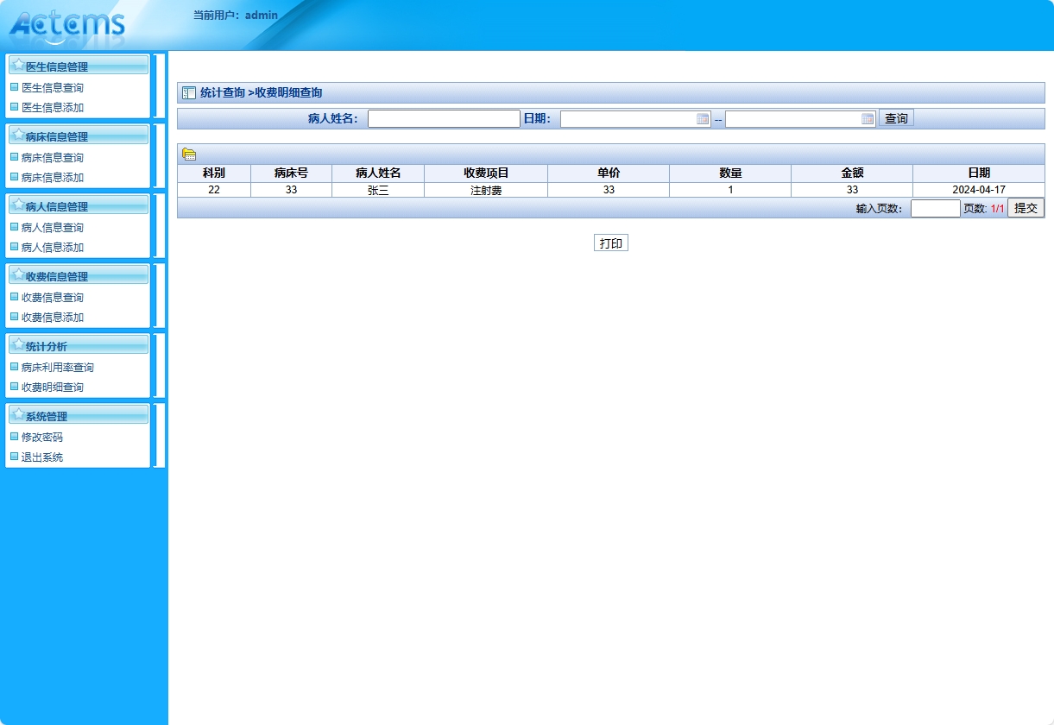Click the 当前用户: admin label
Viewport: 1054px width, 725px height.
(236, 15)
